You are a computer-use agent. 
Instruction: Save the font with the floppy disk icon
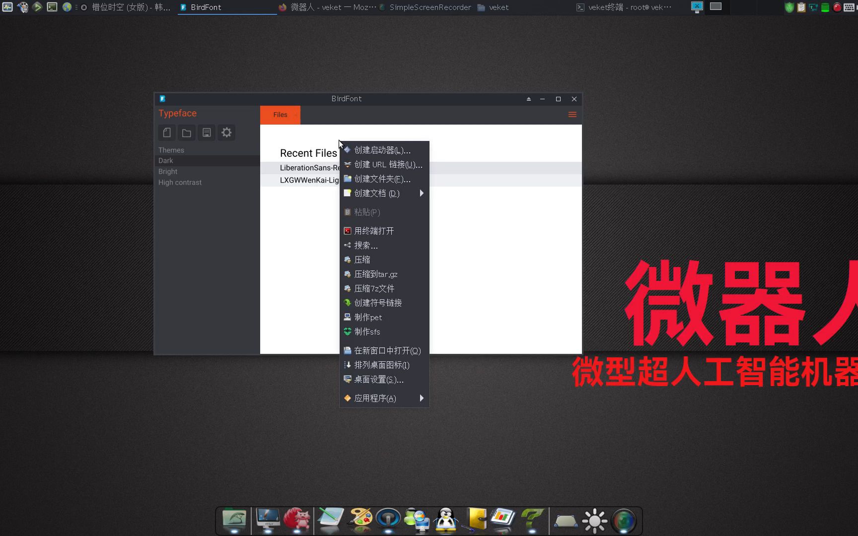(207, 133)
